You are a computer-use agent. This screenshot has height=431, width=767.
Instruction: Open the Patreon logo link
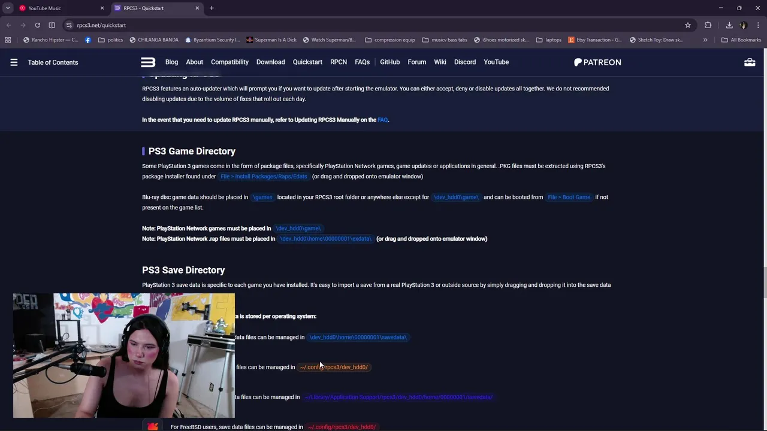coord(597,62)
